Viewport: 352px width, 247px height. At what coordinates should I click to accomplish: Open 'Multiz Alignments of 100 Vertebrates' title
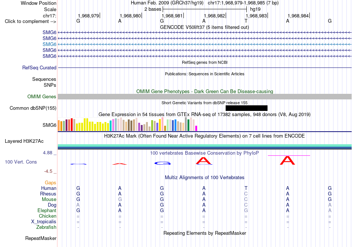pyautogui.click(x=205, y=178)
